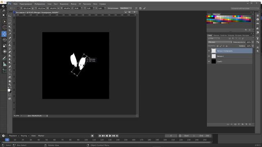Select the Move tool in Photoshop toolbar
Screen dimensions: 262x147
coord(10,16)
